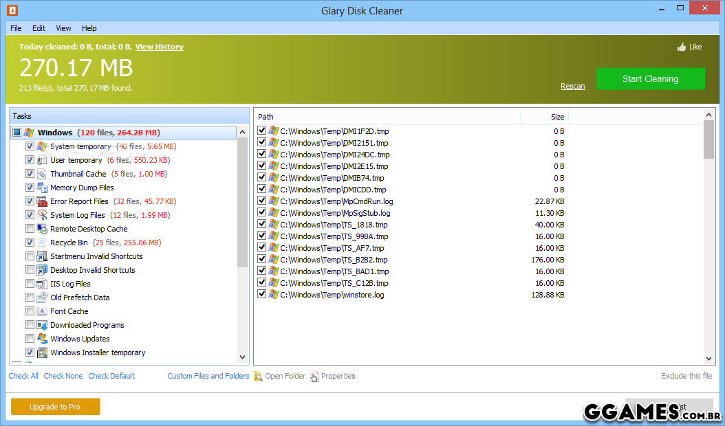Open the View History link
725x426 pixels.
[x=159, y=47]
